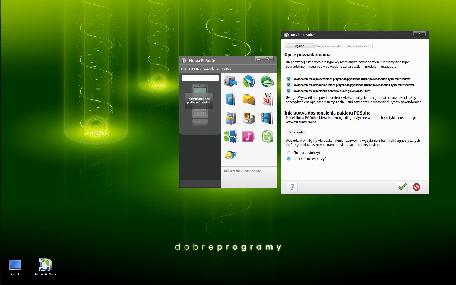Close the Nokia PC Suite settings dialog
Image resolution: width=456 pixels, height=285 pixels.
click(419, 33)
